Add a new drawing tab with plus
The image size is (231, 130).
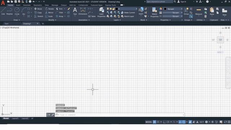pos(43,23)
